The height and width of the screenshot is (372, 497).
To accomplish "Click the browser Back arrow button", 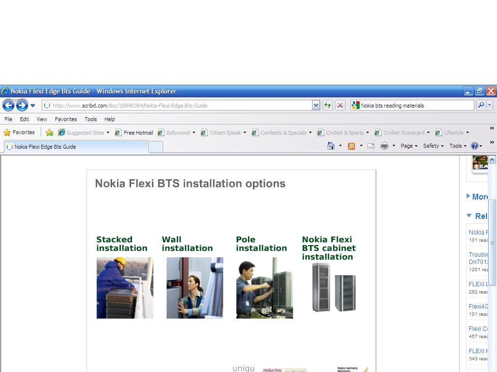I will coord(8,105).
